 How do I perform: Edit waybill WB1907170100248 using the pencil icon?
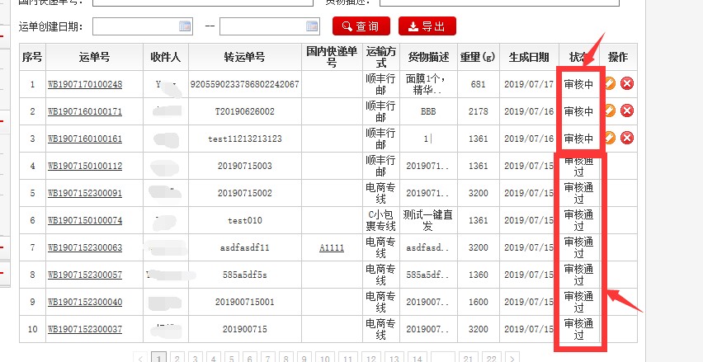click(x=611, y=84)
